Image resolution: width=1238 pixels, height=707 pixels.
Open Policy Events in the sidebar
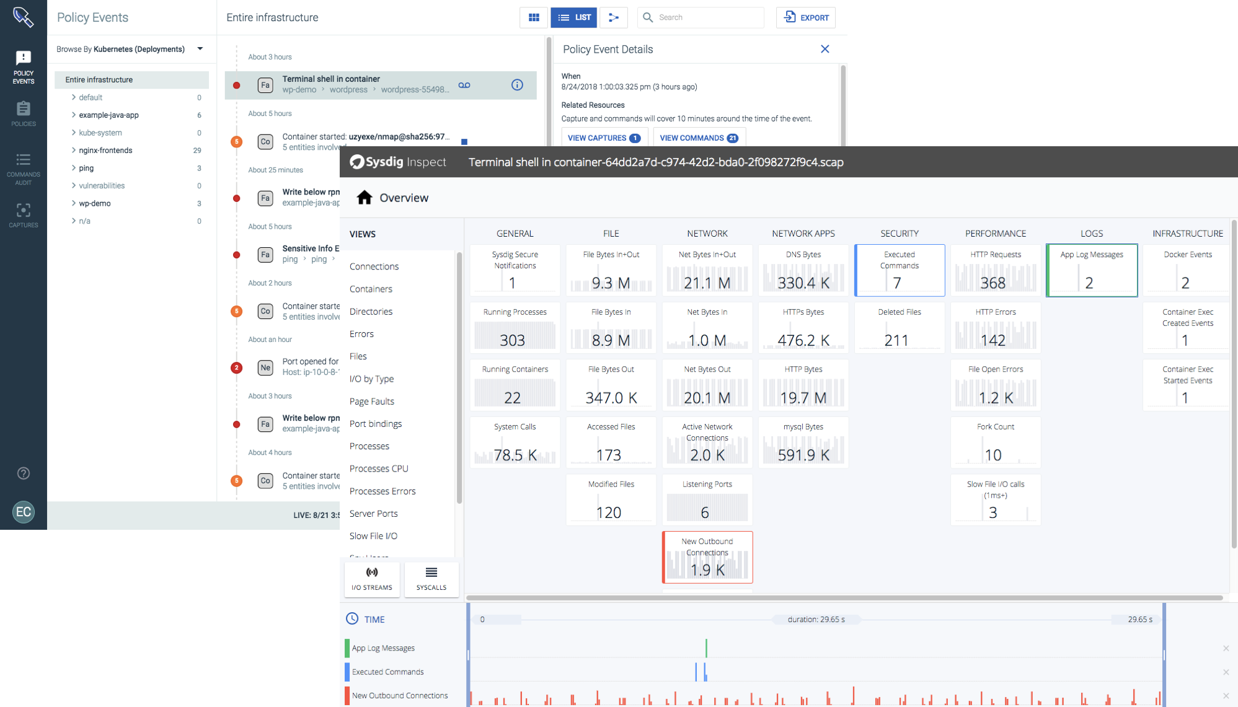tap(24, 68)
